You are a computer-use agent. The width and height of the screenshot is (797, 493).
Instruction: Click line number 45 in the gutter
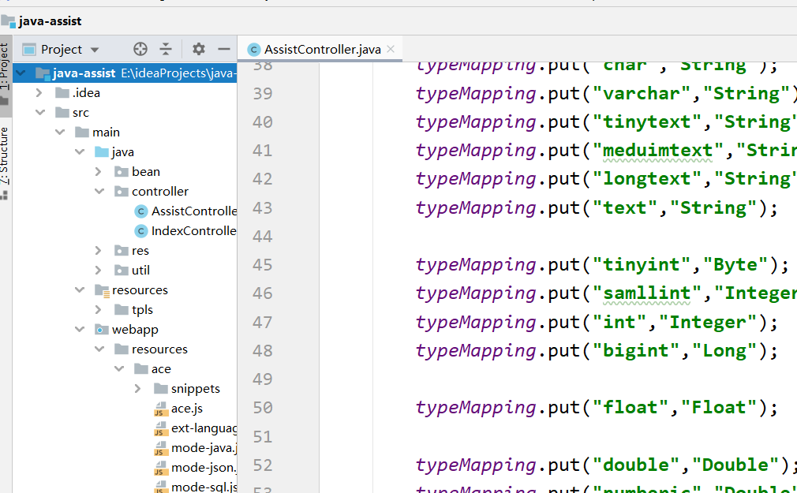(263, 264)
